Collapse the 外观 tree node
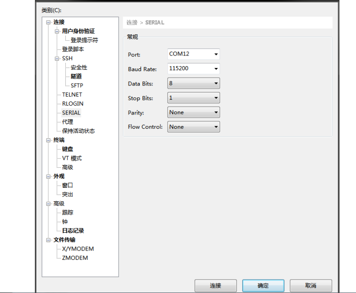 click(48, 176)
